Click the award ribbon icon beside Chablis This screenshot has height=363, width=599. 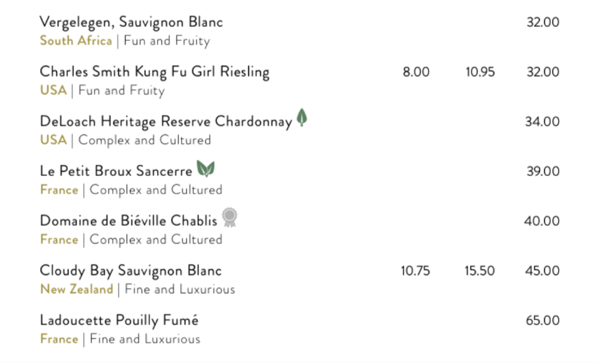click(x=229, y=218)
